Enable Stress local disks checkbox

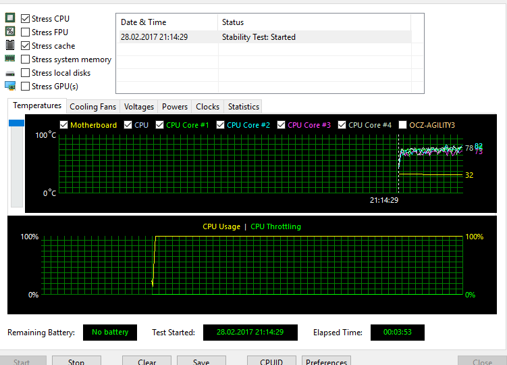click(x=25, y=73)
